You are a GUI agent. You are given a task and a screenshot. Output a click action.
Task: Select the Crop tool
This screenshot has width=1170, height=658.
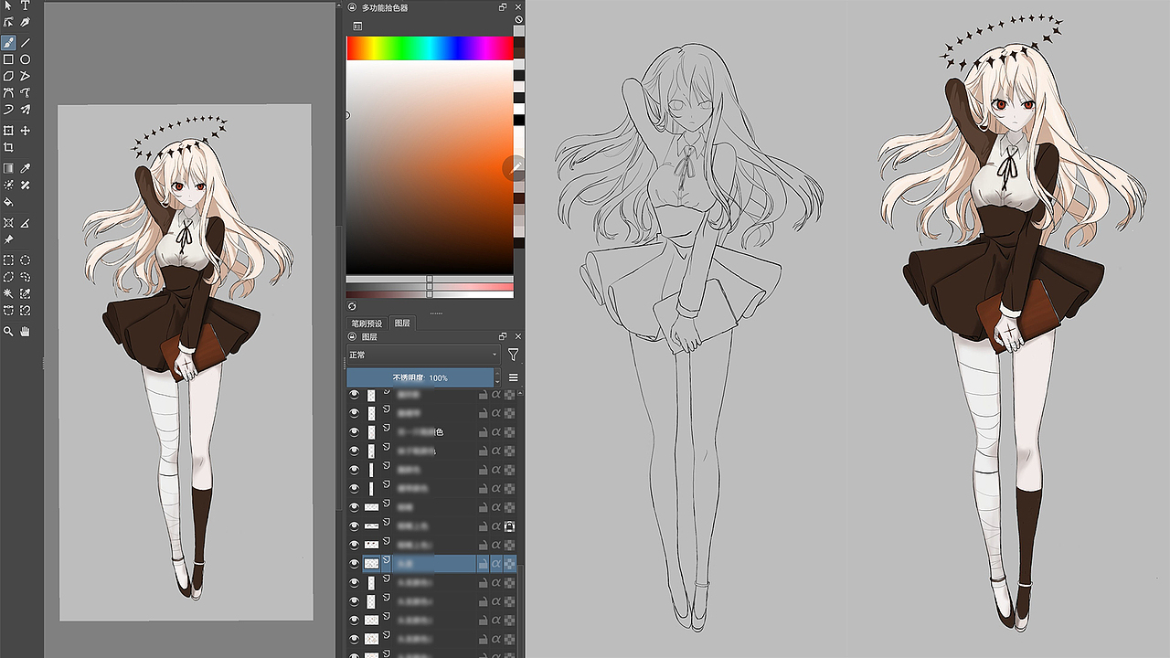[8, 147]
